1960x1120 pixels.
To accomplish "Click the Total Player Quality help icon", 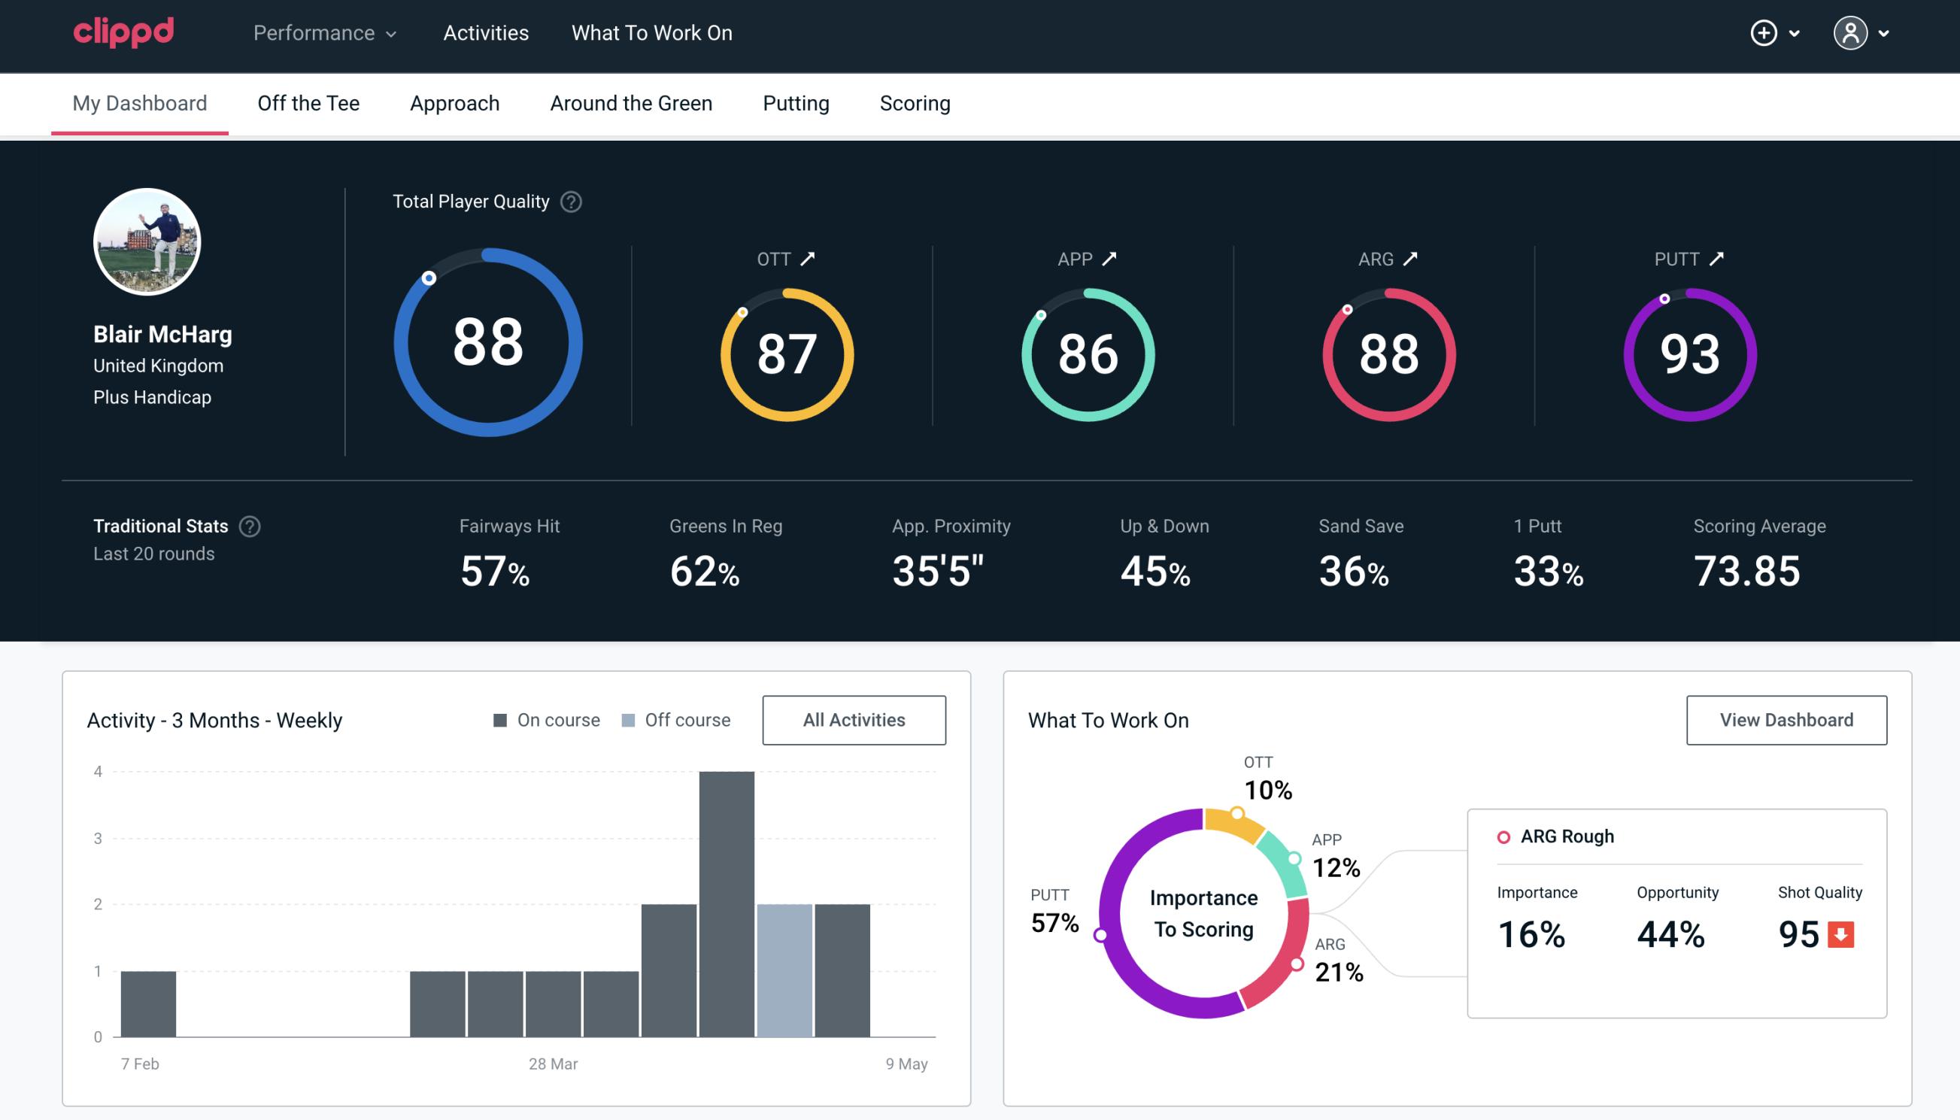I will pos(569,201).
